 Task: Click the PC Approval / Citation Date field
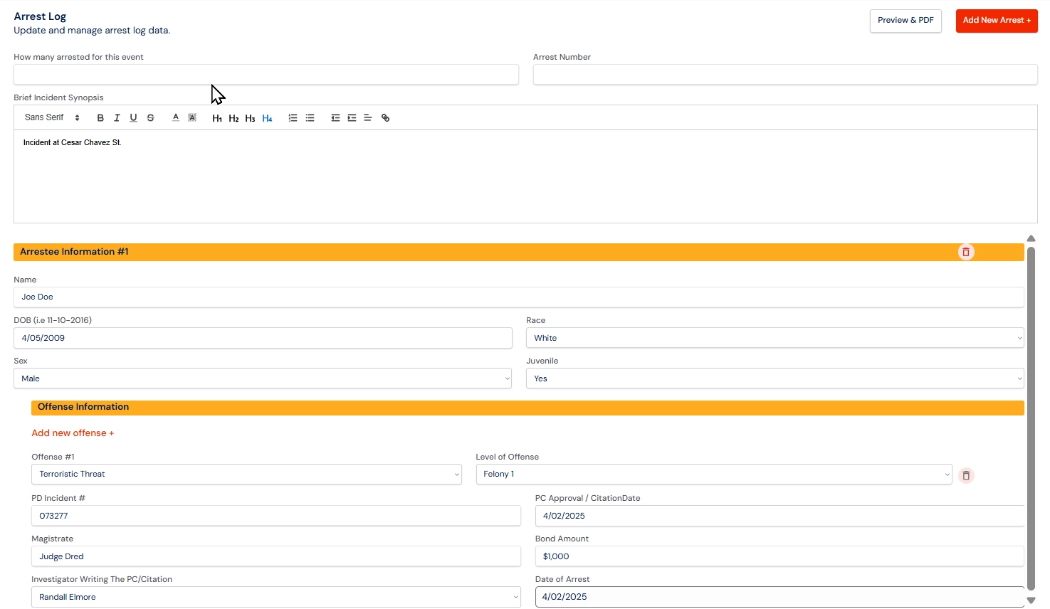(779, 516)
